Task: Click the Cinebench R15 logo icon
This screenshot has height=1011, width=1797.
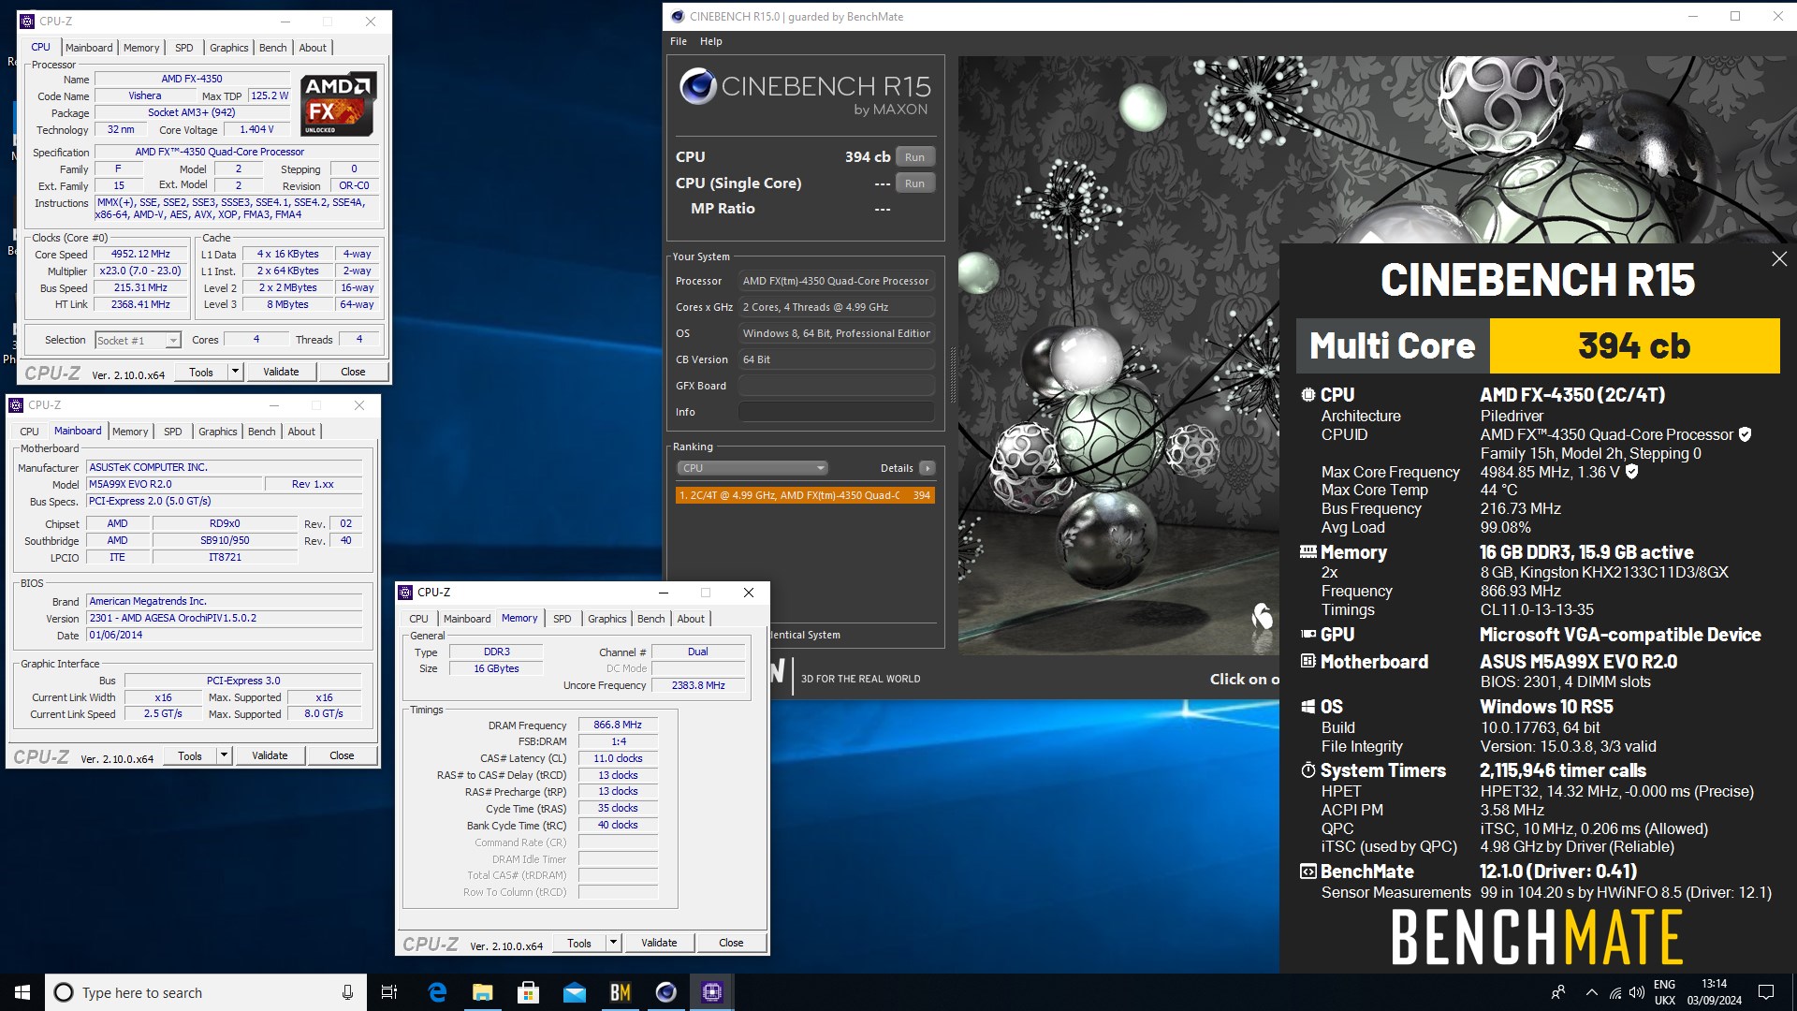Action: pyautogui.click(x=697, y=87)
